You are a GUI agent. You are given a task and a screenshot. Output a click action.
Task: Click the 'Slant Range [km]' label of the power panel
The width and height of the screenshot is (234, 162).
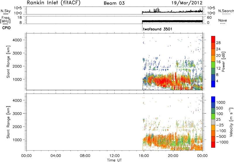tap(8, 62)
